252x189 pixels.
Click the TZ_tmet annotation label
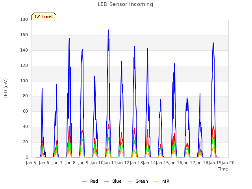coord(44,17)
